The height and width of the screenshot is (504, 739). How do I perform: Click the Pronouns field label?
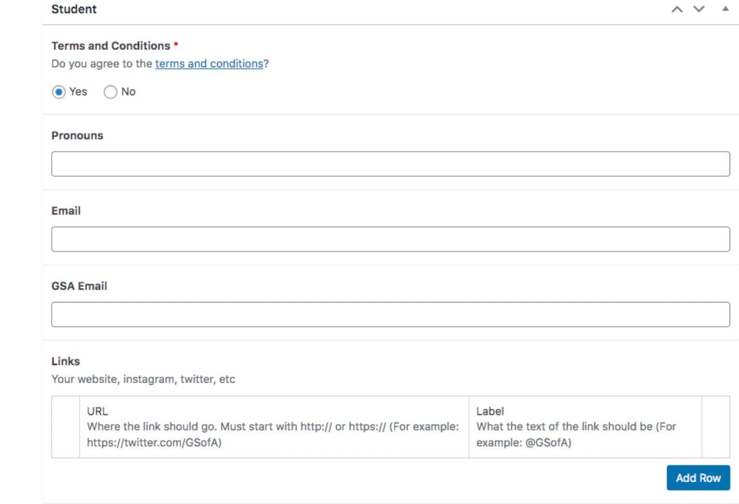click(x=77, y=135)
